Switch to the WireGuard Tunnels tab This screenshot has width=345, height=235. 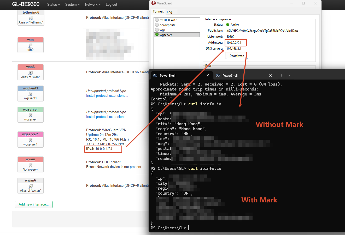pos(158,11)
